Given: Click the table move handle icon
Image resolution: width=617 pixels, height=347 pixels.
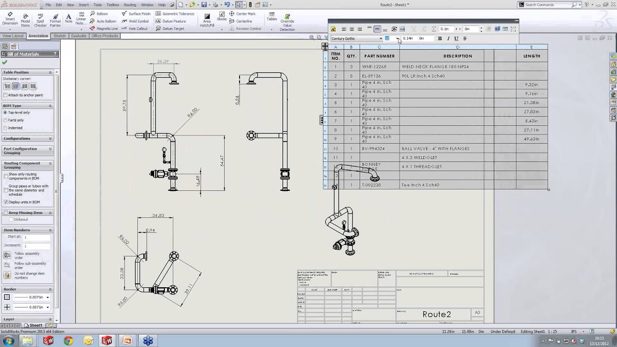Looking at the screenshot, I should point(325,47).
